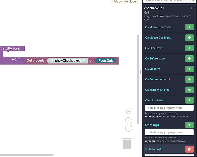Image resolution: width=197 pixels, height=157 pixels.
Task: Unpin the checkboxCell component pin icon
Action: pyautogui.click(x=191, y=8)
